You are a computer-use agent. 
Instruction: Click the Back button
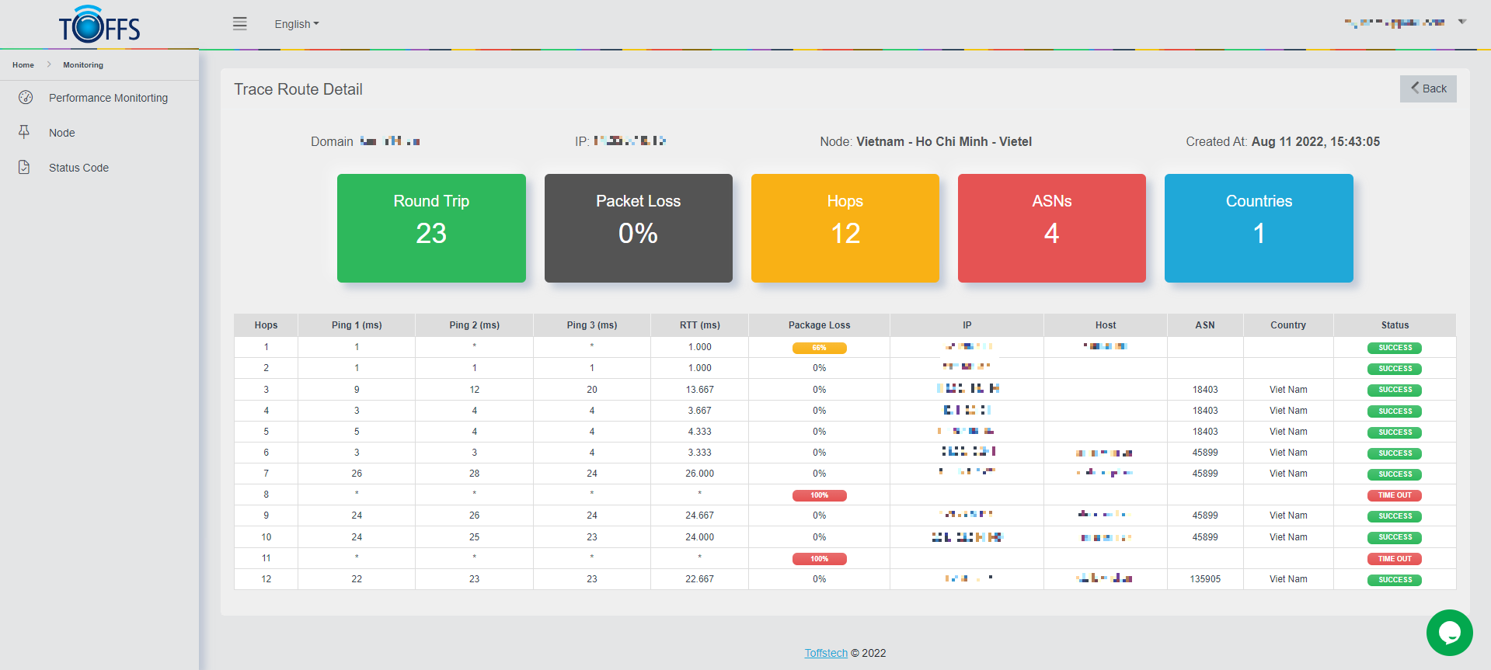pos(1427,89)
